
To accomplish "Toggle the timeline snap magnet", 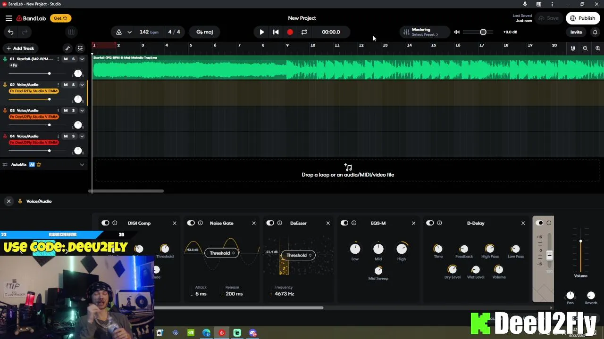I will 572,48.
